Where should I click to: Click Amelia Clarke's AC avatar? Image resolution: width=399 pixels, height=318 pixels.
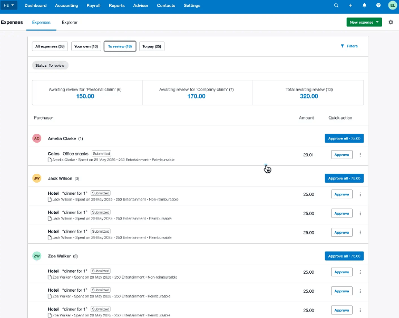tap(37, 138)
